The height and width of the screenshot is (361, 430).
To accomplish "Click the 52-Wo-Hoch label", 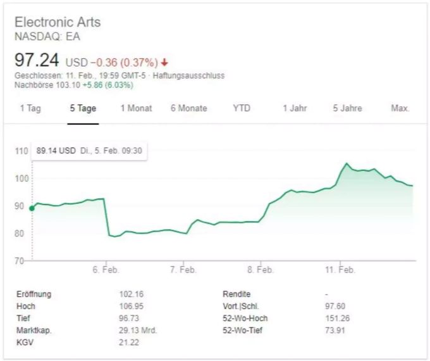I will pyautogui.click(x=245, y=319).
